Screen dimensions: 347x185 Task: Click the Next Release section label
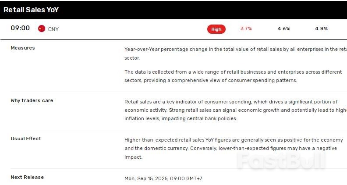click(27, 177)
